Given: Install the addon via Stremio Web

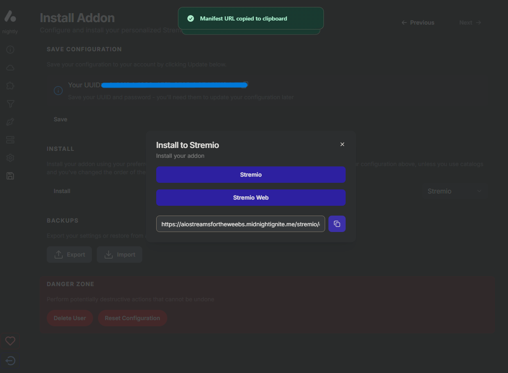Looking at the screenshot, I should pyautogui.click(x=251, y=197).
